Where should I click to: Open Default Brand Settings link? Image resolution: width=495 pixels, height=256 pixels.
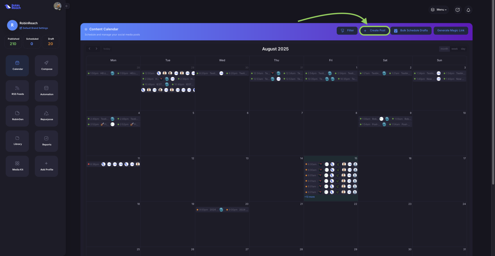click(x=34, y=28)
